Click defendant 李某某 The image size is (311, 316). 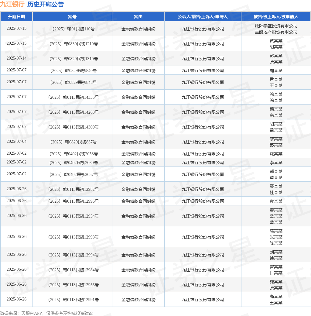(x=276, y=163)
